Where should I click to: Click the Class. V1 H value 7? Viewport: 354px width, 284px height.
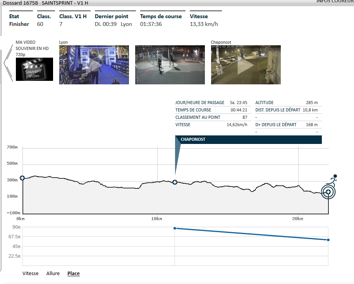(x=61, y=24)
